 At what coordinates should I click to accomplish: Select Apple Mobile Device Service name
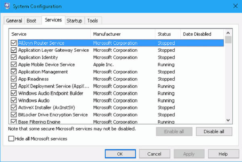pyautogui.click(x=46, y=65)
